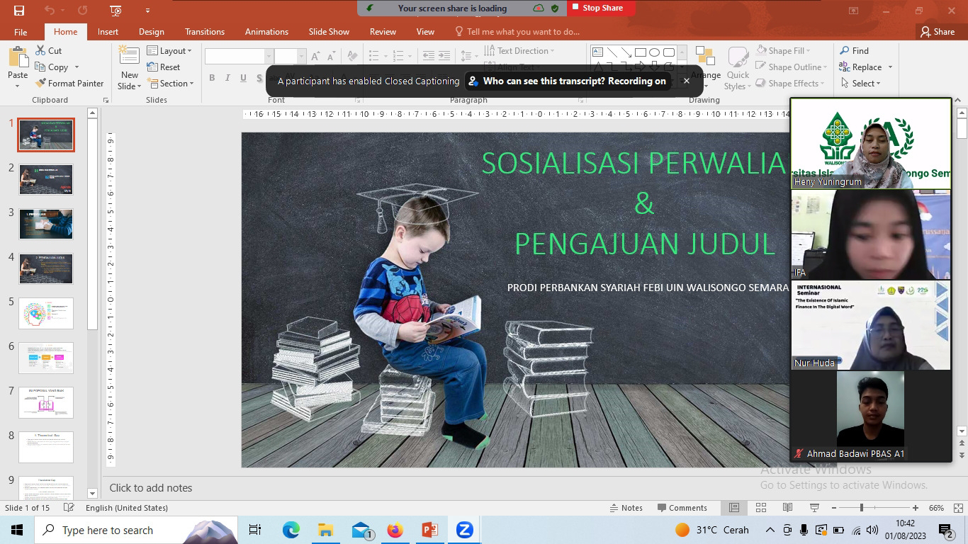Image resolution: width=968 pixels, height=544 pixels.
Task: Open the Replace options arrow
Action: coord(890,67)
